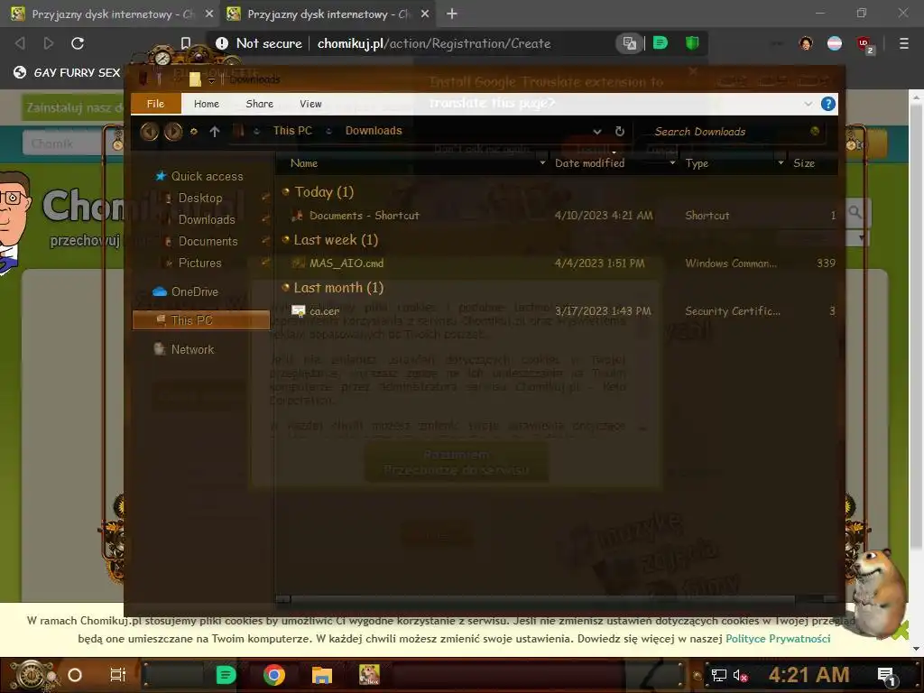Open Explorer help icon
The image size is (924, 693).
827,104
